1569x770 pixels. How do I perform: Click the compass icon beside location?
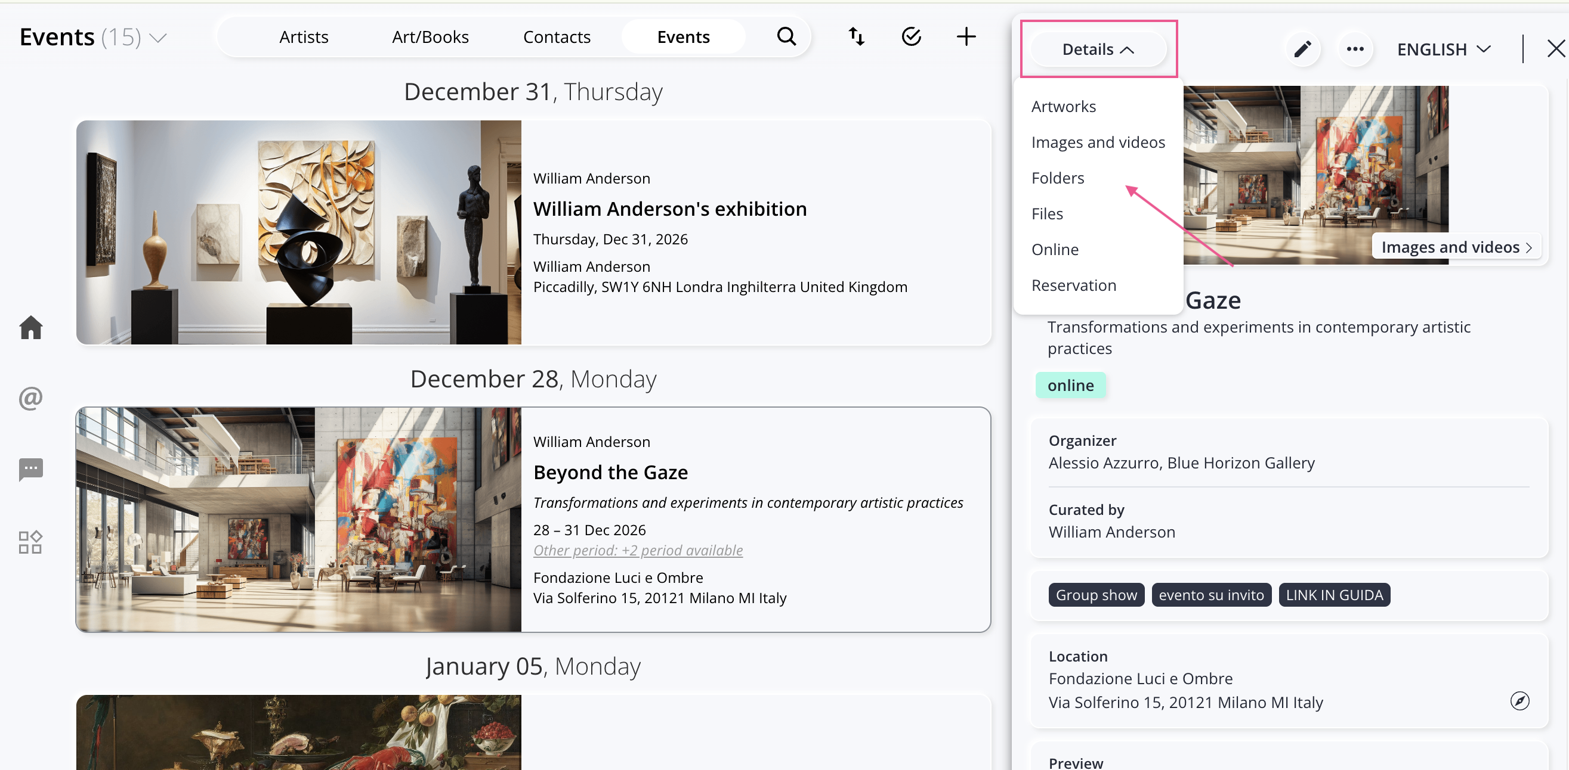(x=1519, y=701)
